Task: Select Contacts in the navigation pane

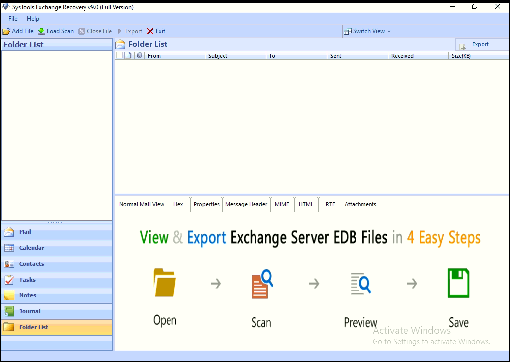Action: click(57, 264)
